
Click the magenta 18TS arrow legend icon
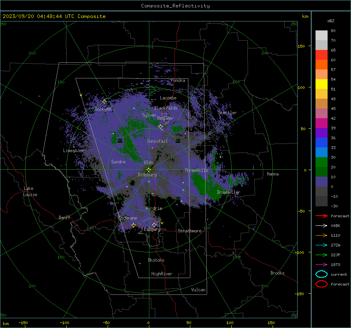pos(321,264)
